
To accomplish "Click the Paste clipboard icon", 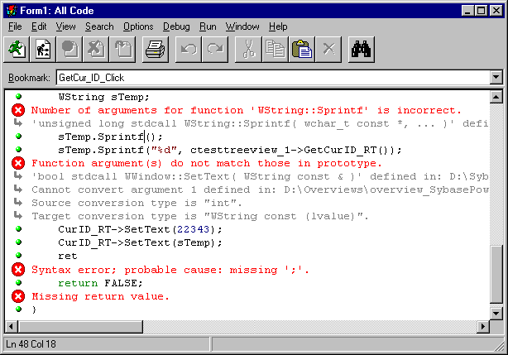I will [301, 49].
